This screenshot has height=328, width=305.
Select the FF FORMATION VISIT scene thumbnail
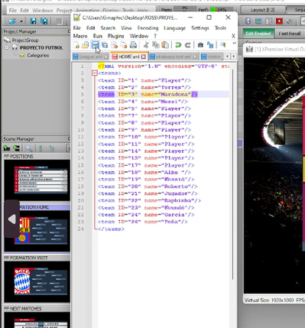coord(37,281)
